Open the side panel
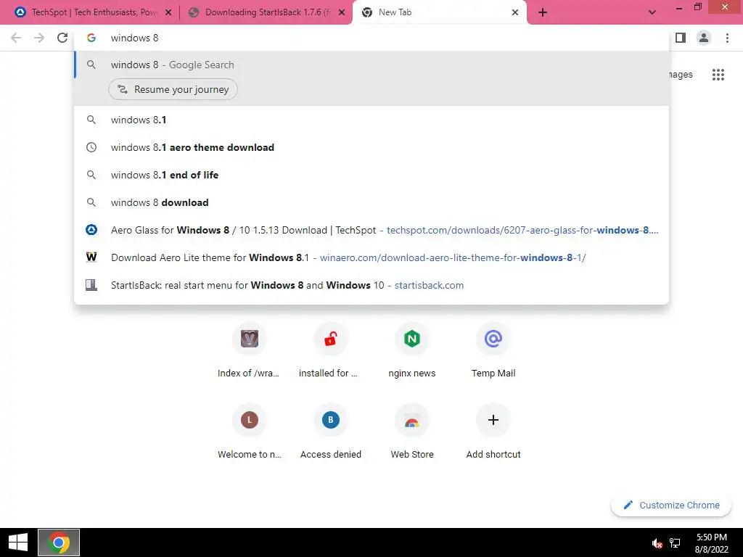The height and width of the screenshot is (557, 743). (x=681, y=38)
